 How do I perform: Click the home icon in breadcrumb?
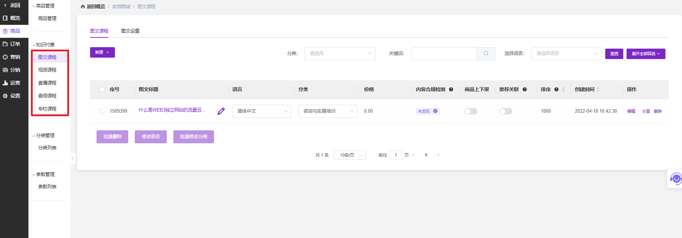pos(83,7)
